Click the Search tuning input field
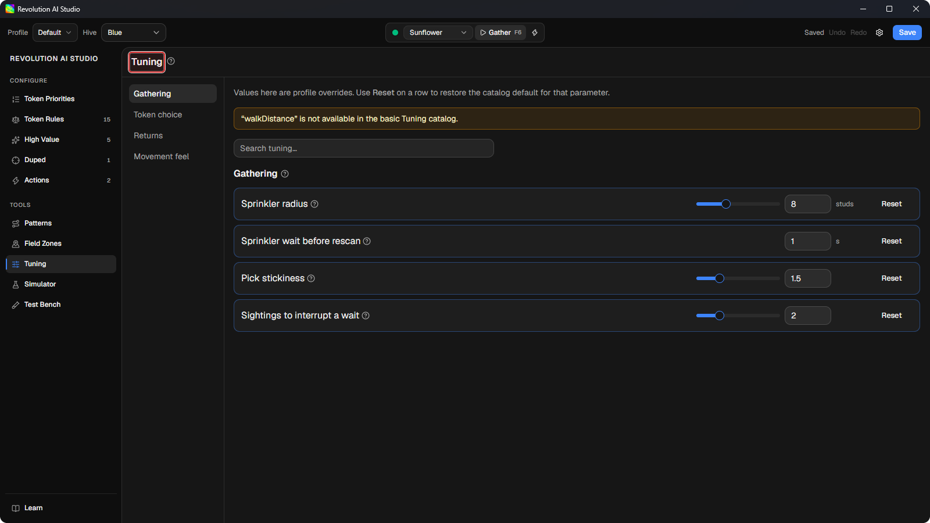The height and width of the screenshot is (523, 930). 364,148
